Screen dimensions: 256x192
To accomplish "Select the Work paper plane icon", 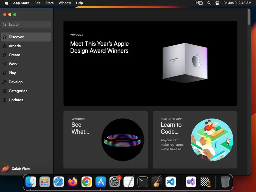I will [x=4, y=64].
